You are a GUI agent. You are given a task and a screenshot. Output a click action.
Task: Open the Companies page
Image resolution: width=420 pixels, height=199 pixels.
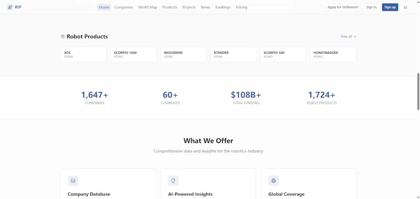click(123, 7)
